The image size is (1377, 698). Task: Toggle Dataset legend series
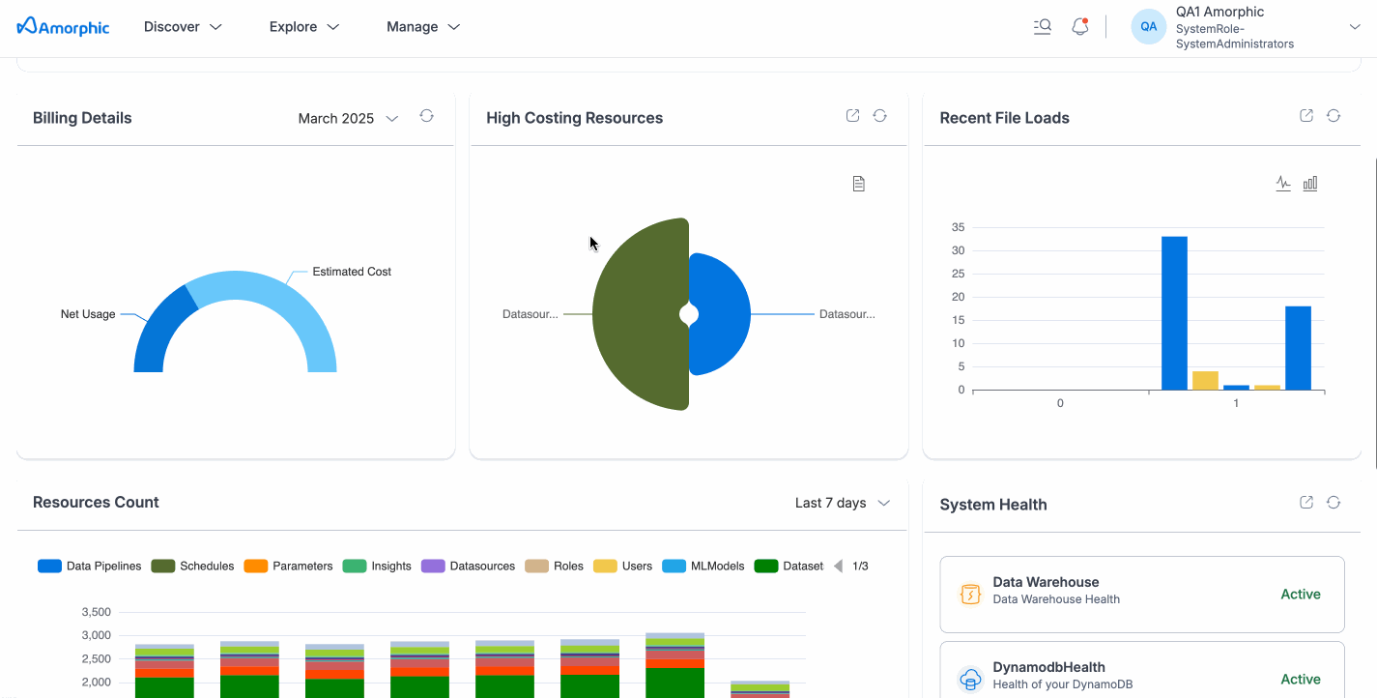click(789, 566)
